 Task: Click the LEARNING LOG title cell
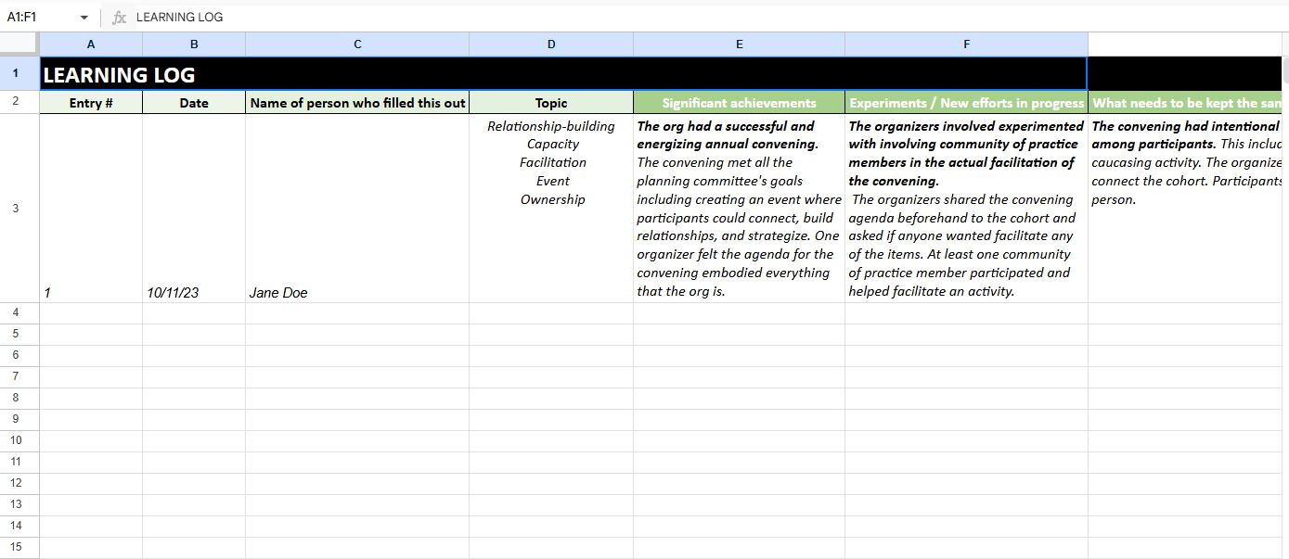coord(563,74)
